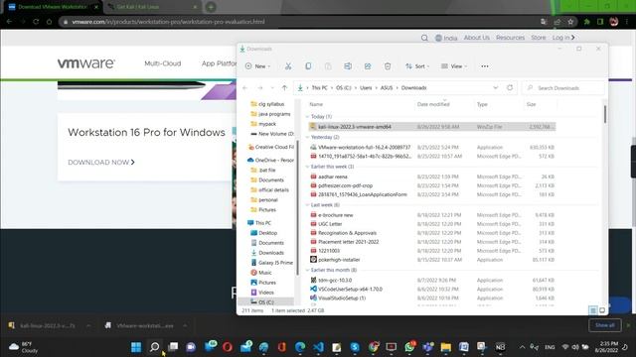Click the browser address bar URL
636x357 pixels.
point(168,22)
